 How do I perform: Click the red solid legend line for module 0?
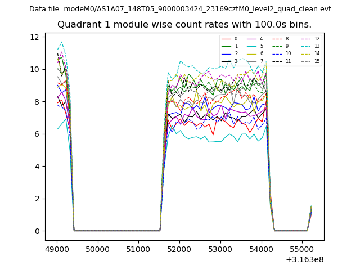coord(227,39)
